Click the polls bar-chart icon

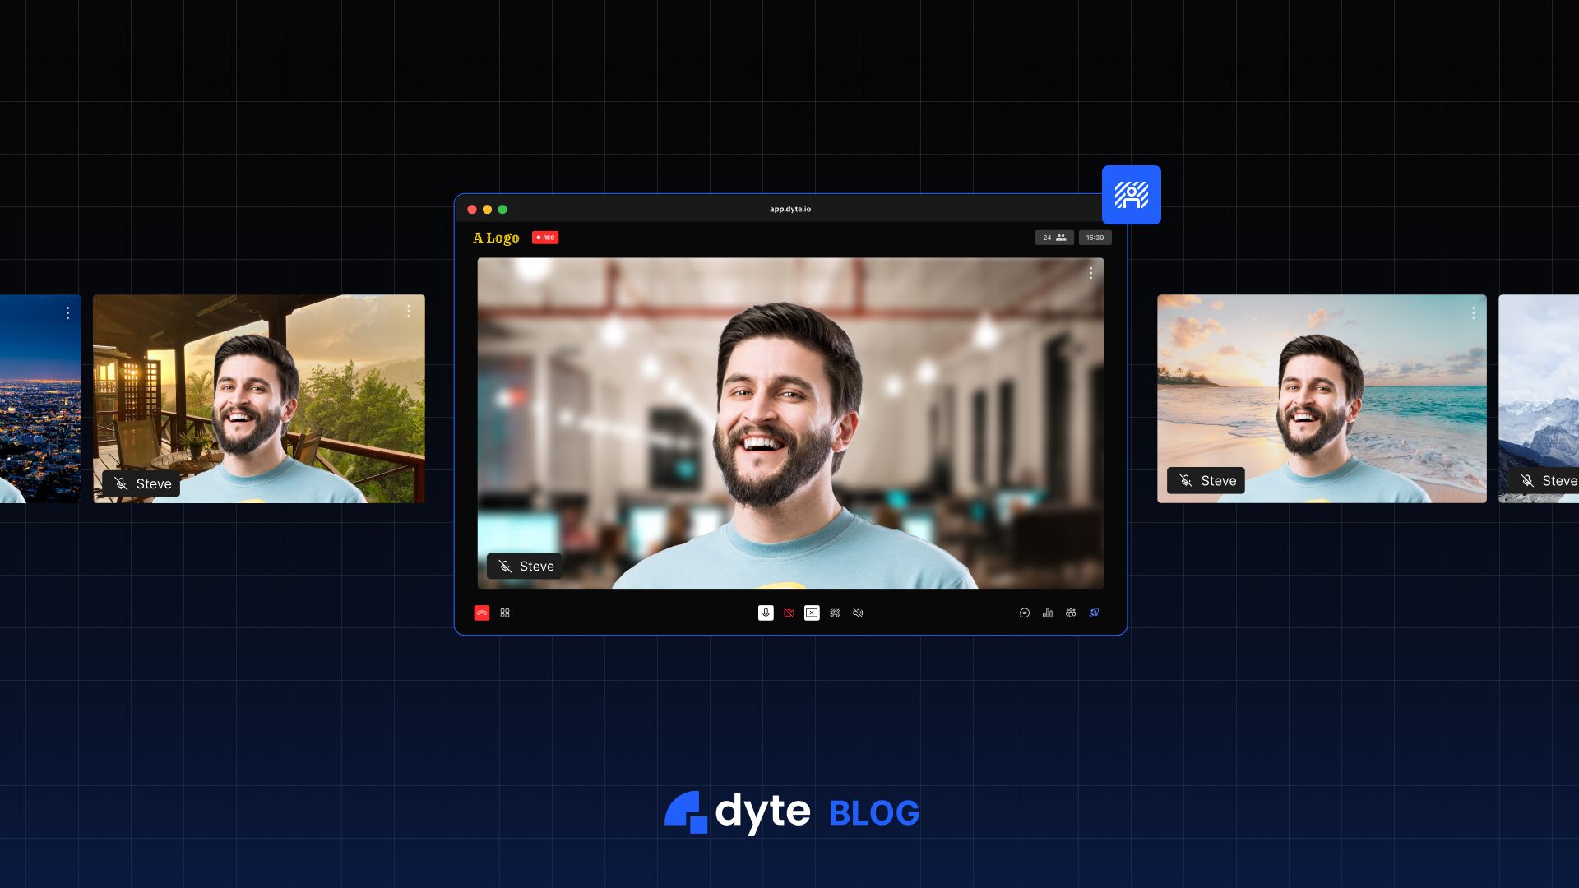(x=1047, y=613)
